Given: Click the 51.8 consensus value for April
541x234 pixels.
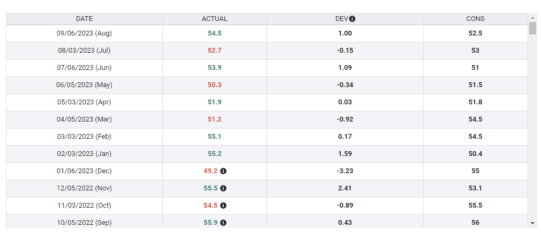Looking at the screenshot, I should 475,102.
